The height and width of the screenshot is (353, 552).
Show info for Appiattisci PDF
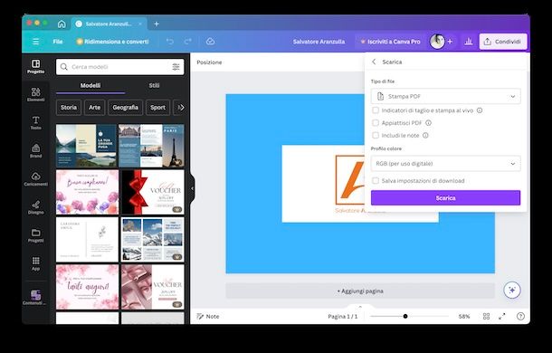tap(428, 123)
